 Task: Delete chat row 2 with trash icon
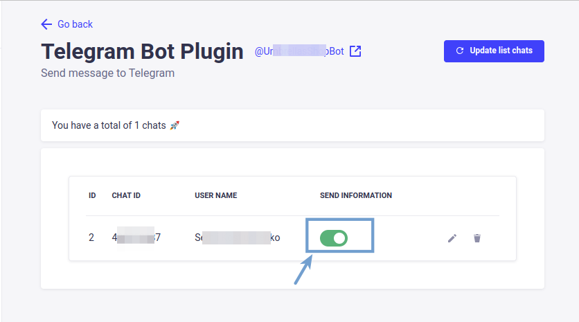coord(477,238)
